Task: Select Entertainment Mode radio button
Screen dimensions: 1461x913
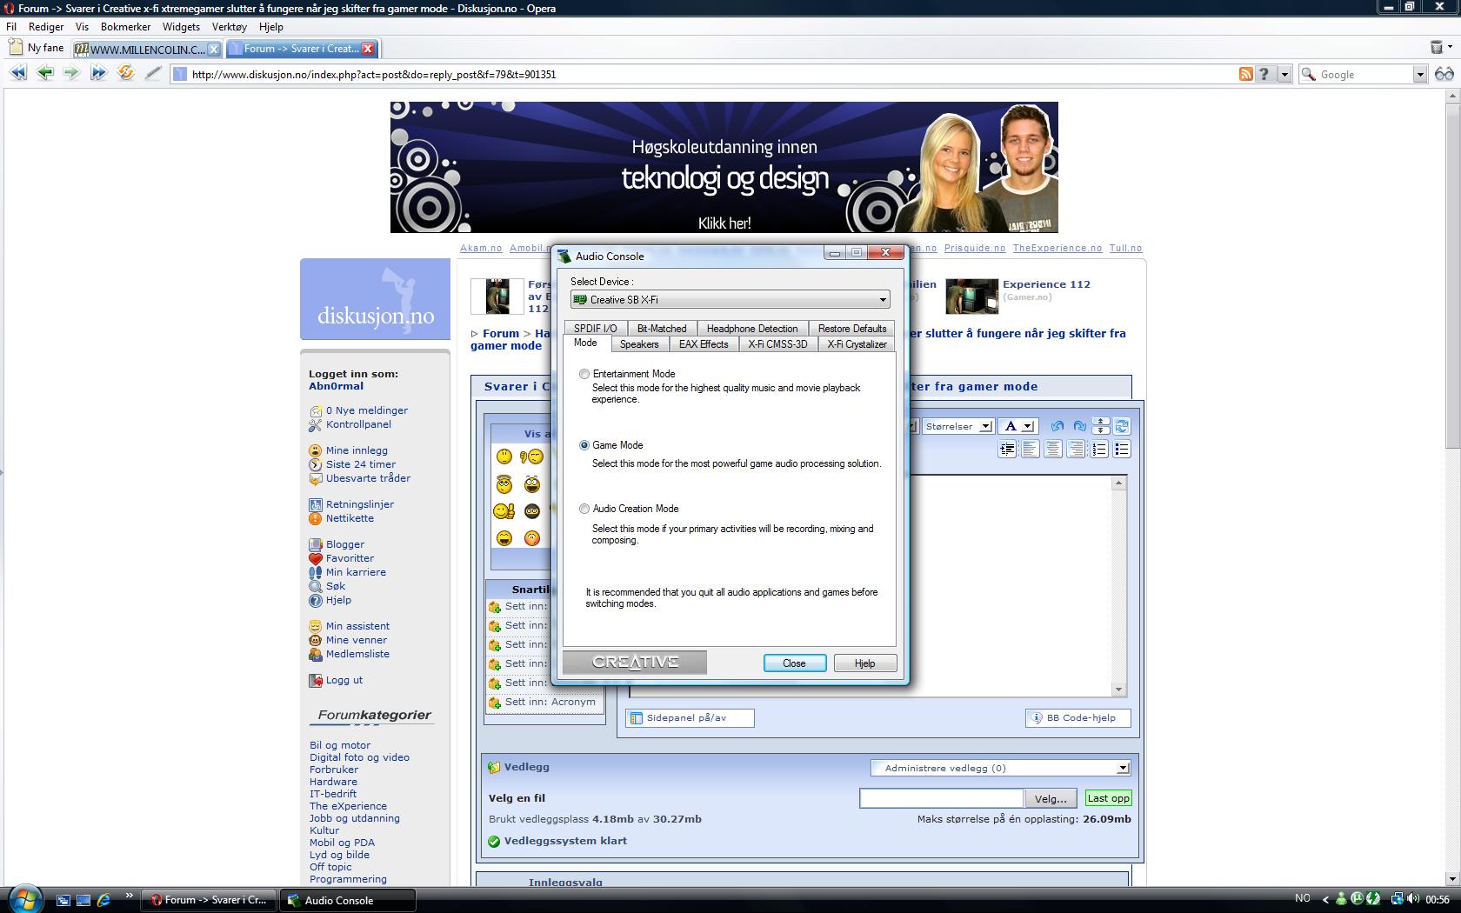Action: tap(584, 374)
